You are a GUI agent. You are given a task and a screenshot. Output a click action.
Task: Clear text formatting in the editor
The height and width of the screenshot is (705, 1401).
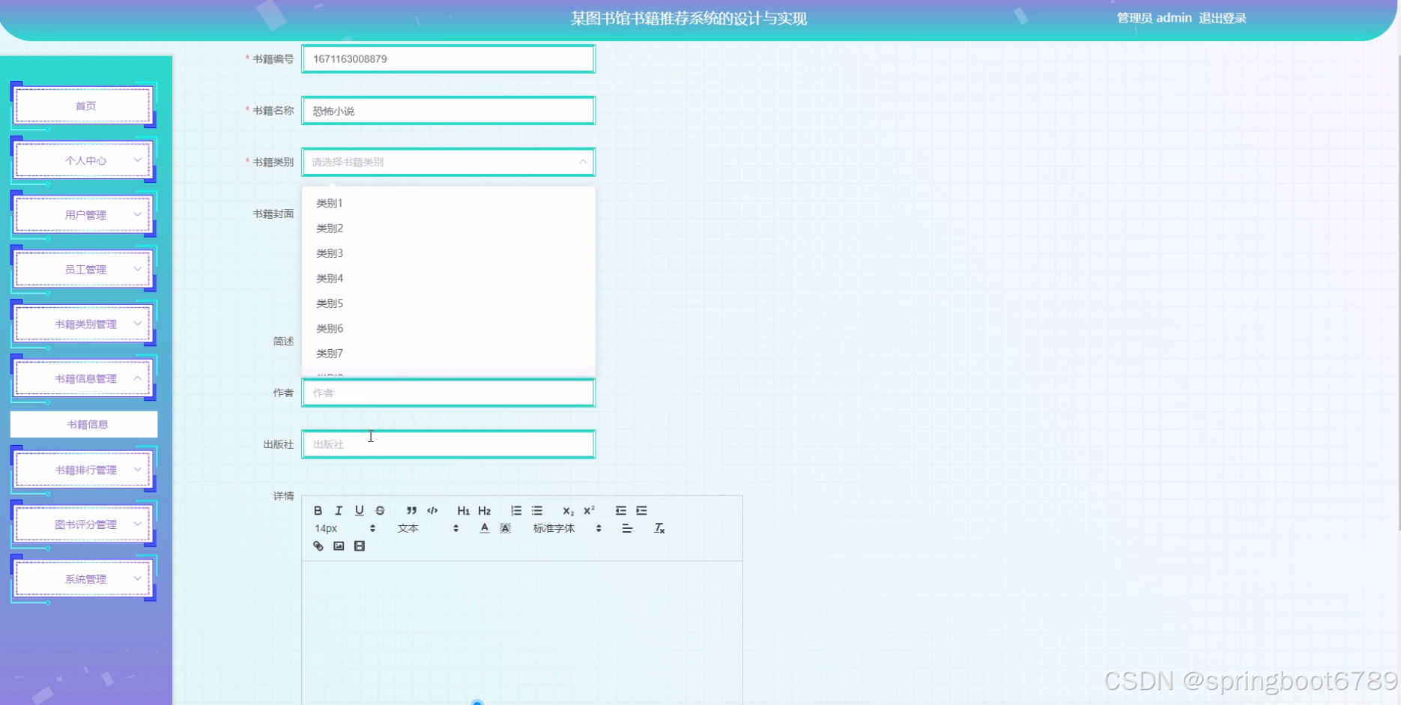tap(659, 528)
